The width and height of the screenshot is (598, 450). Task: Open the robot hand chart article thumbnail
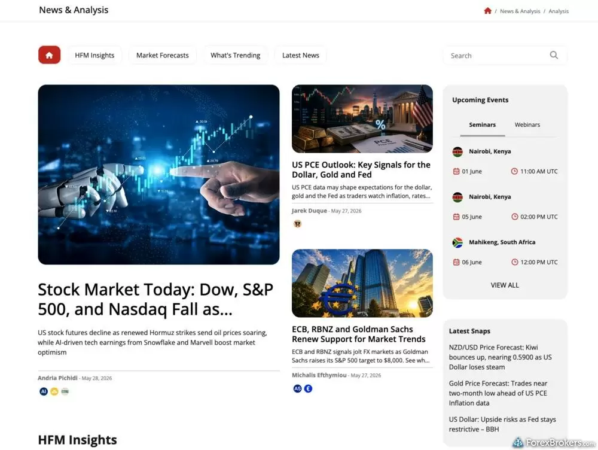pos(158,174)
